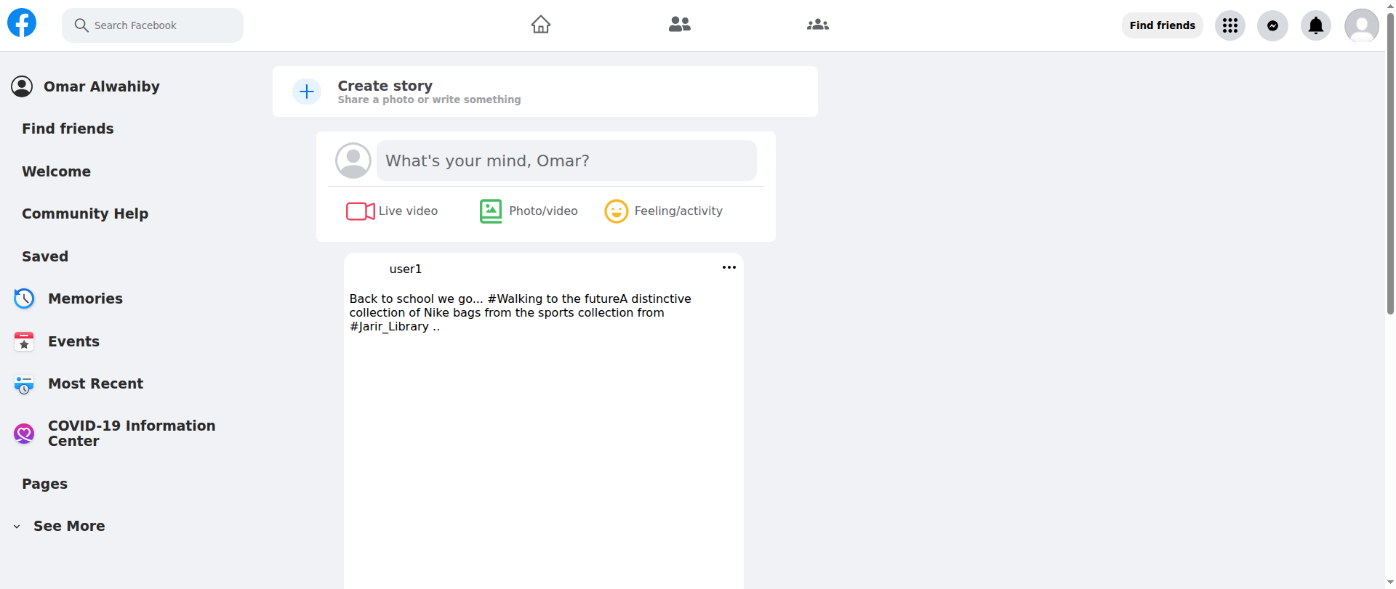This screenshot has height=589, width=1396.
Task: Expand the See More sidebar list
Action: [68, 526]
